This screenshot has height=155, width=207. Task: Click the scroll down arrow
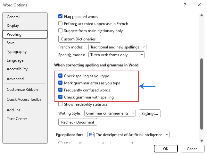click(202, 141)
